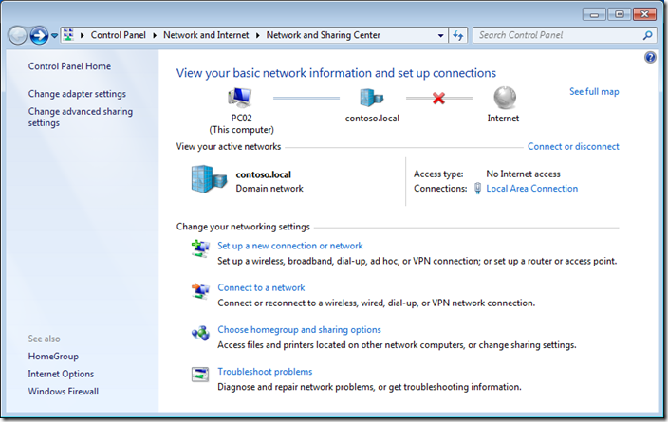This screenshot has height=422, width=668.
Task: Expand the address bar history dropdown
Action: (x=441, y=35)
